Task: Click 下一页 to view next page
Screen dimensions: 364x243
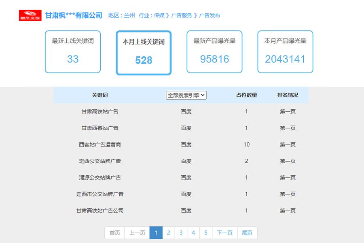Action: tap(224, 232)
